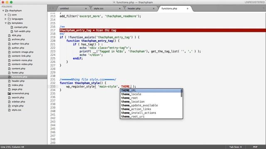Click file icon beside content-video.php
Image resolution: width=266 pixels, height=149 pixels.
[x=9, y=64]
